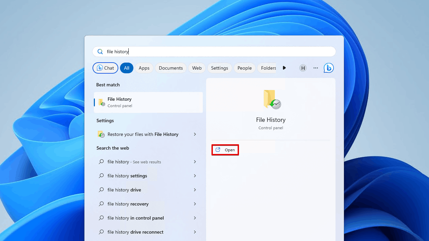Expand 'file history drive' suggestion chevron
The width and height of the screenshot is (429, 241).
tap(195, 190)
